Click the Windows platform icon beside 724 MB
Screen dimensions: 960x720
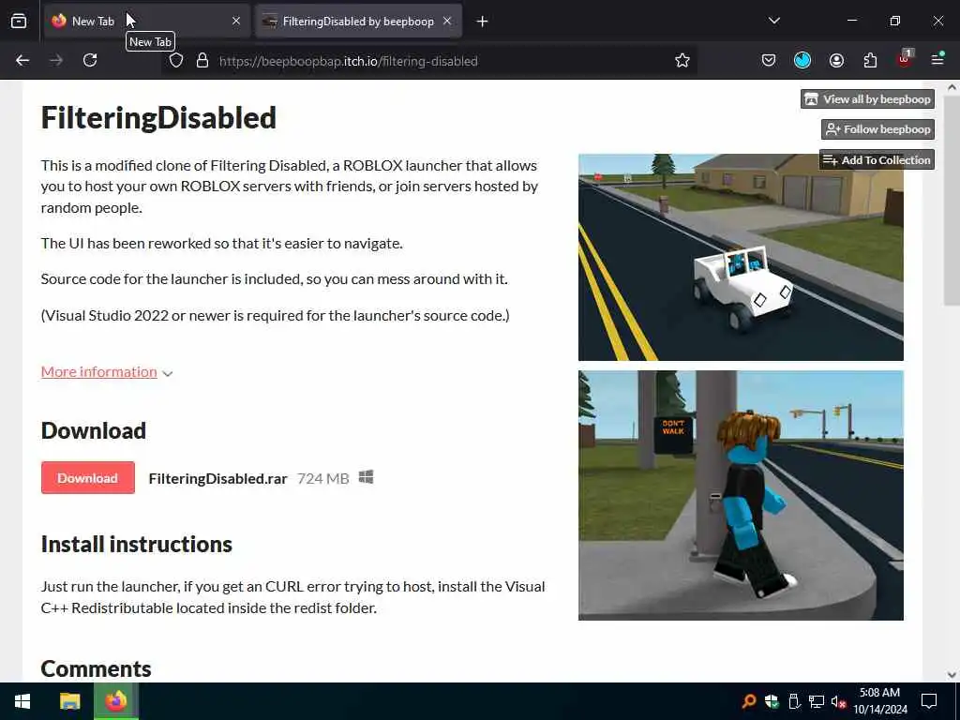(x=367, y=477)
